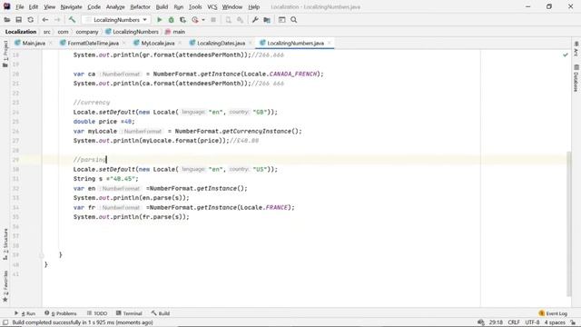Click the Save All toolbar icon
Viewport: 581px width, 327px height.
pyautogui.click(x=18, y=20)
